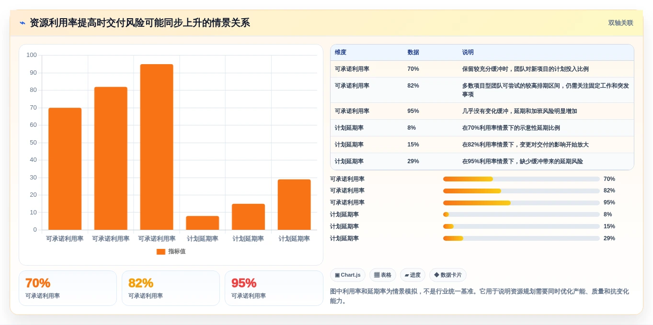This screenshot has height=325, width=653.
Task: Open the 70% 可承诺利用率 stat card
Action: 68,288
